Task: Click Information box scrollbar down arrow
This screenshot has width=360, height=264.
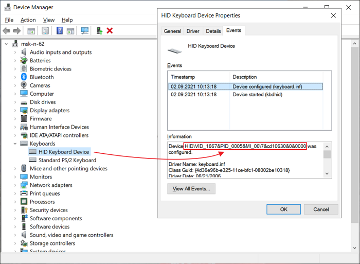Action: point(327,174)
